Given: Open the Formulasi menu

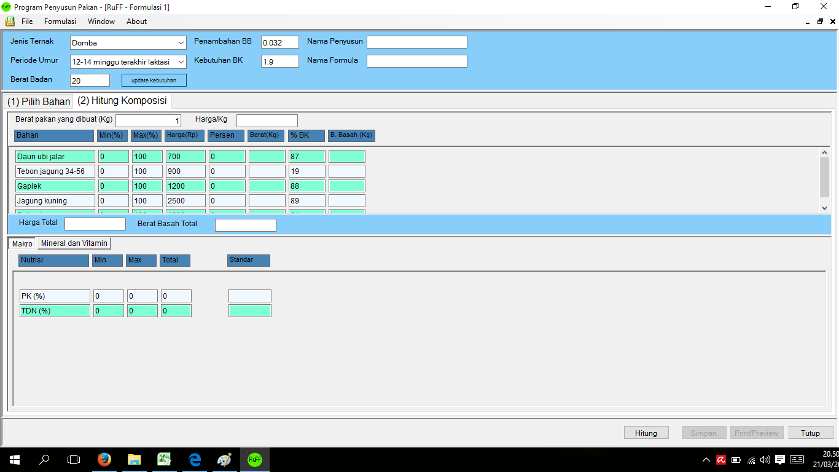Looking at the screenshot, I should click(60, 22).
